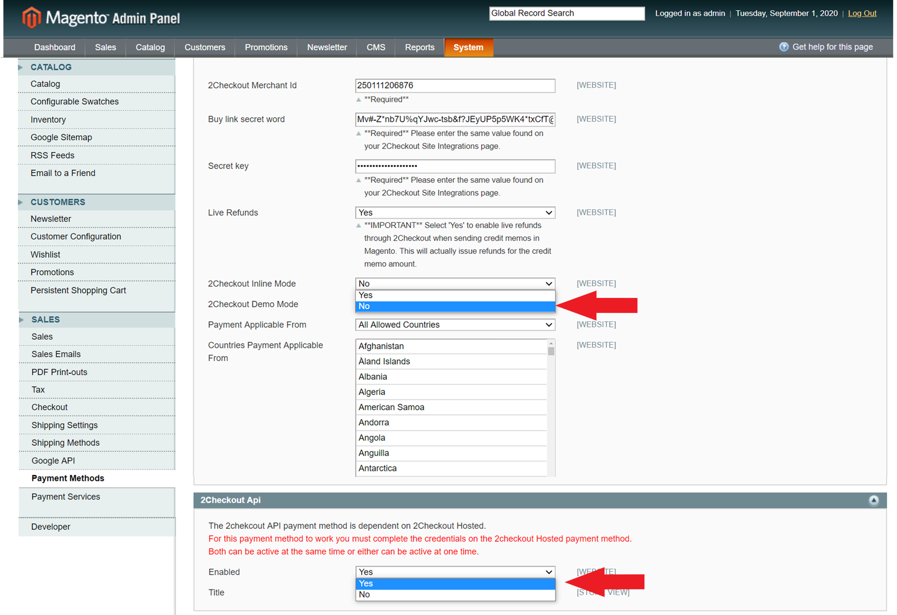The image size is (897, 615).
Task: Open Developer settings in the sidebar
Action: [x=97, y=527]
